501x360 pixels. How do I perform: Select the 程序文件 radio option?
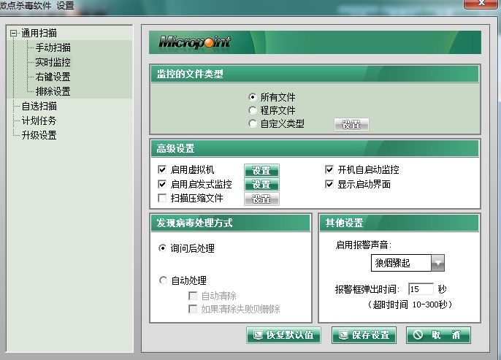pyautogui.click(x=253, y=110)
